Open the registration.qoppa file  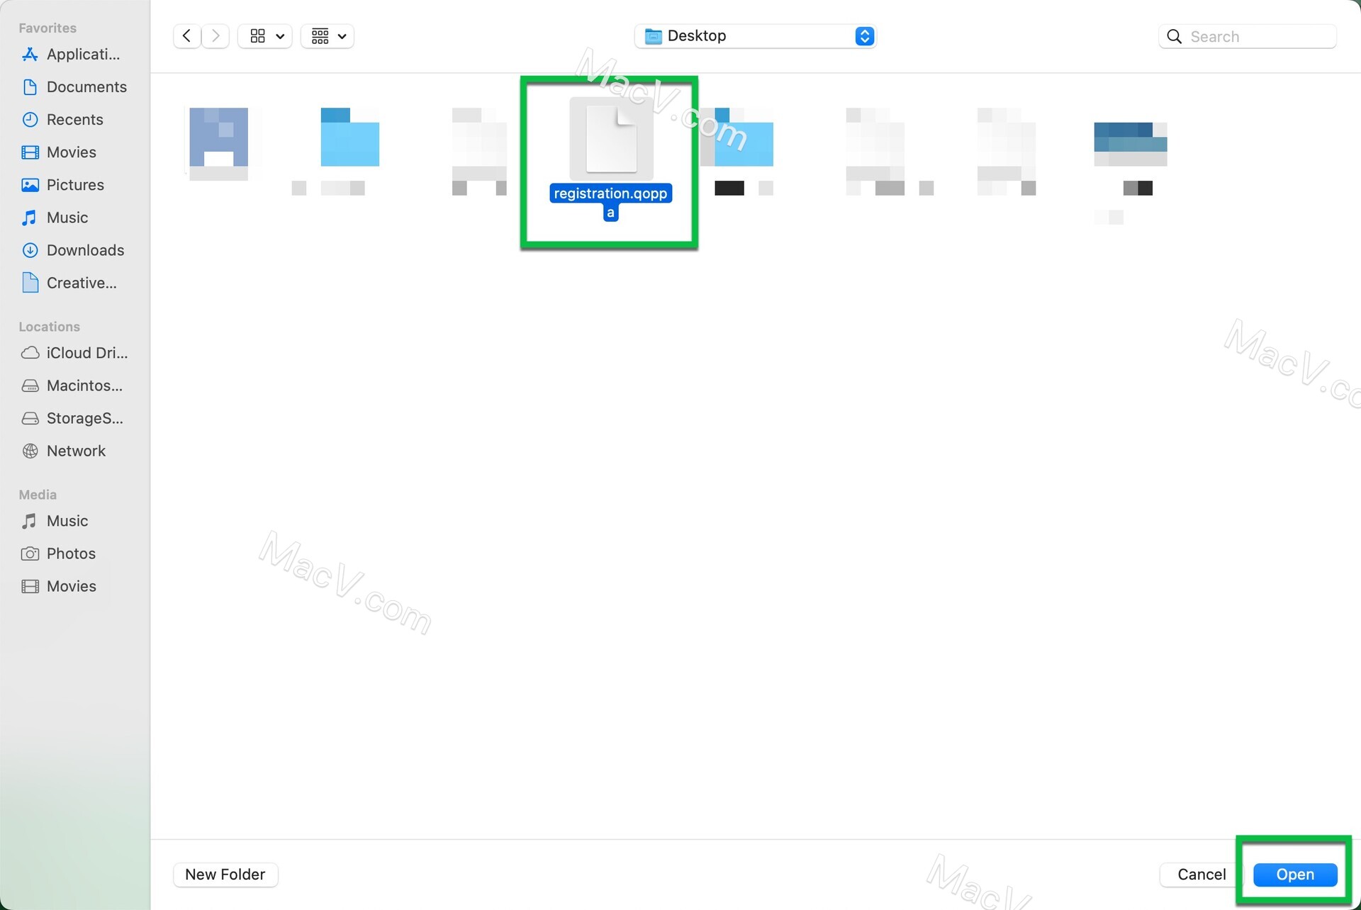(x=1295, y=873)
